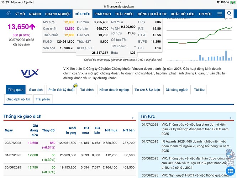This screenshot has height=178, width=237.
Task: Tap the VIX company logo
Action: pos(30,73)
